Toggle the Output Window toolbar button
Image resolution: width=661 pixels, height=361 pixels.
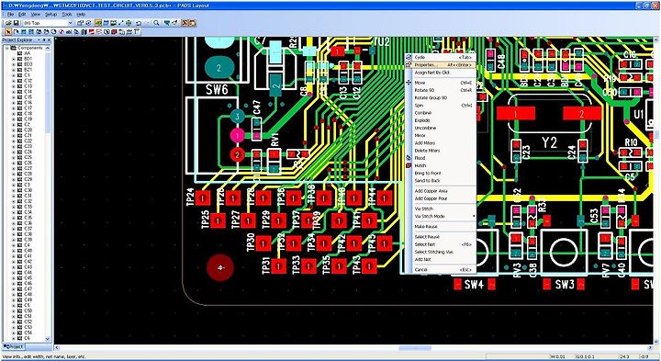click(x=192, y=23)
